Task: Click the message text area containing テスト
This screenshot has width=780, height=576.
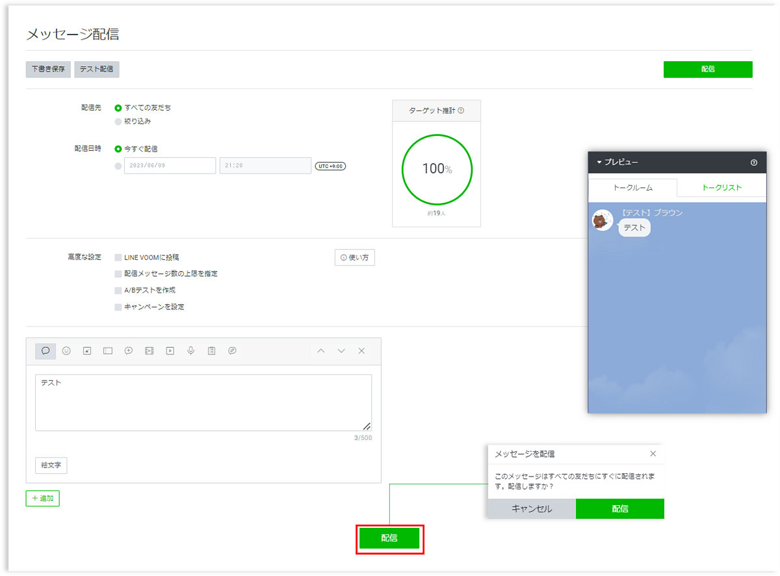Action: point(203,402)
